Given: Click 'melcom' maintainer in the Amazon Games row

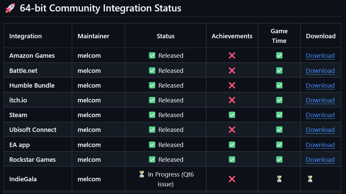Looking at the screenshot, I should tap(89, 56).
